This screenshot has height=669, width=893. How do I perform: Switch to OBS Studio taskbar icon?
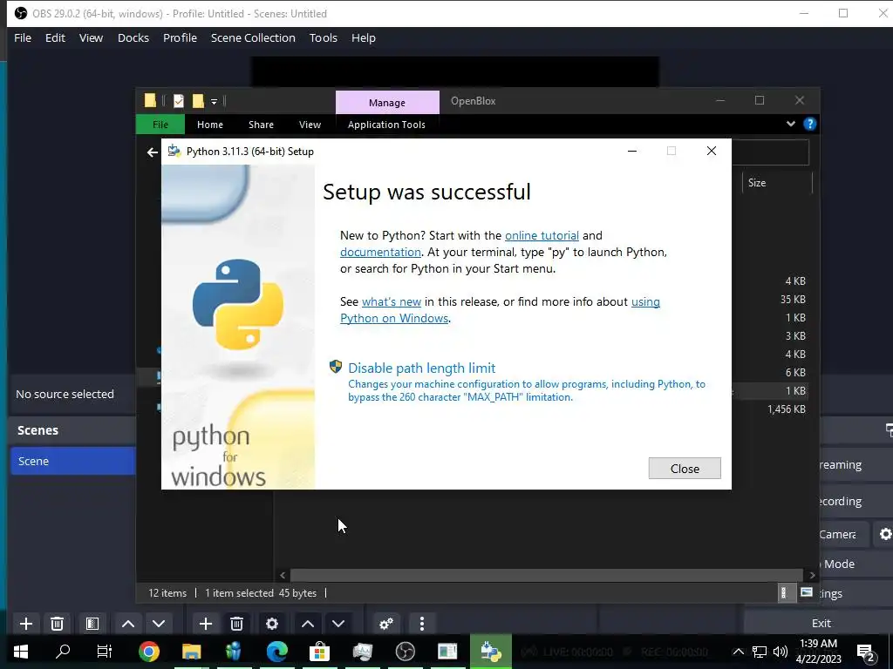(x=405, y=652)
